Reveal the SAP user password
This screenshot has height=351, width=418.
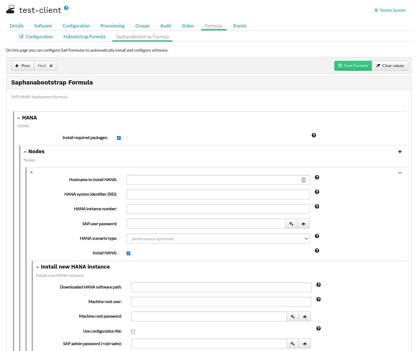[x=304, y=224]
